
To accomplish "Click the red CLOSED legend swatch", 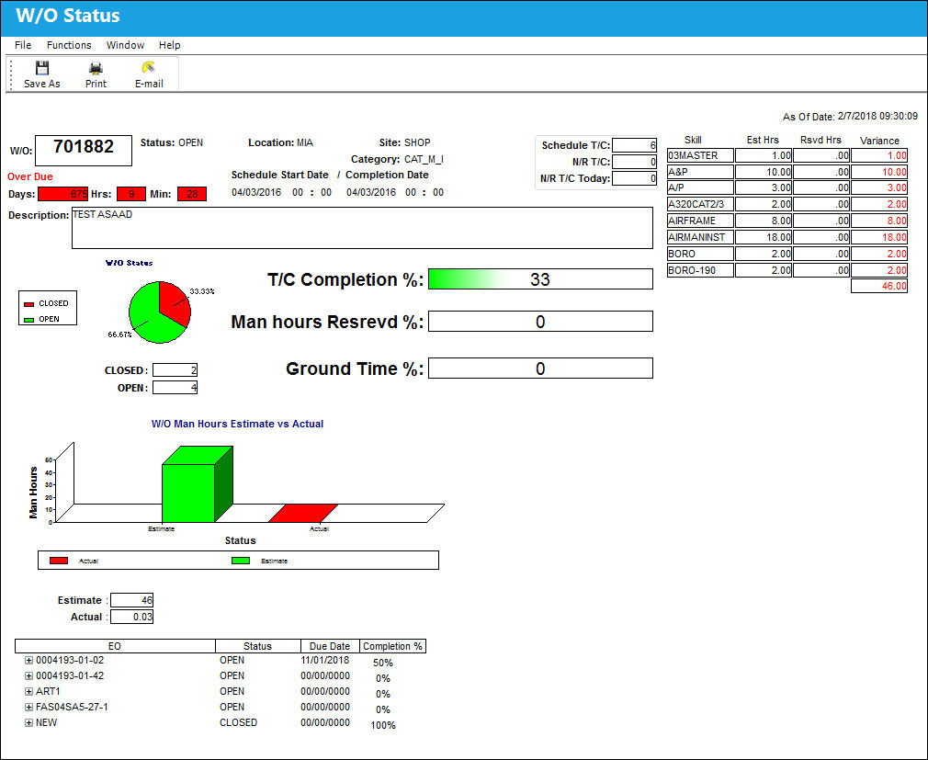I will point(28,304).
